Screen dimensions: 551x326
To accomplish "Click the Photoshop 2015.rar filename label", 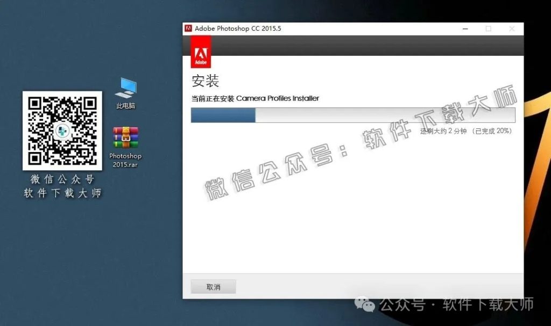I will point(124,160).
